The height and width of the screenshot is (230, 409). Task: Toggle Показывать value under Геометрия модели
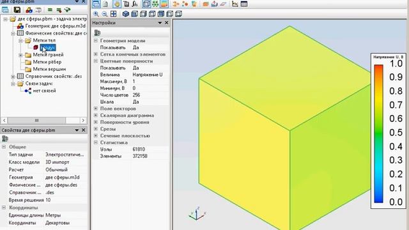[x=135, y=47]
